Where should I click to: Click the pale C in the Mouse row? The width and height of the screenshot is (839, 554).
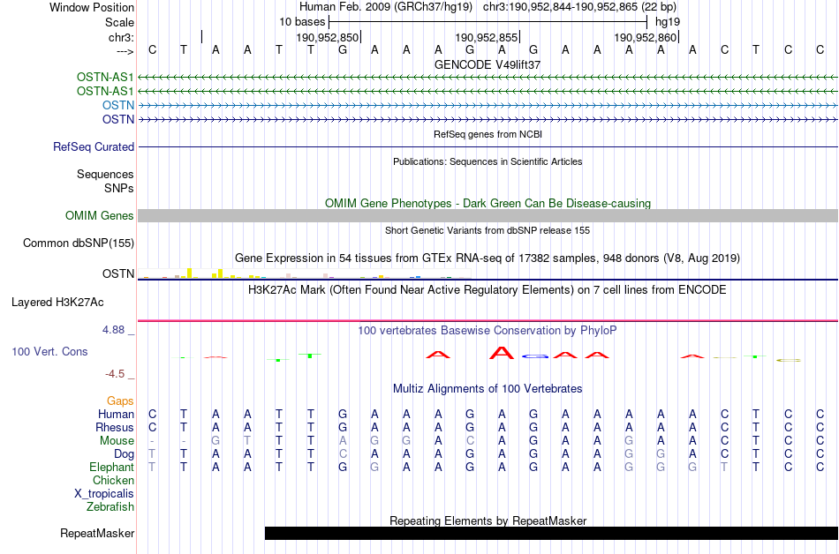(x=470, y=441)
